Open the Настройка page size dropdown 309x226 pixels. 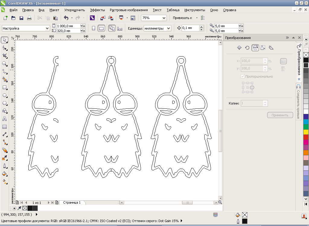pyautogui.click(x=47, y=28)
